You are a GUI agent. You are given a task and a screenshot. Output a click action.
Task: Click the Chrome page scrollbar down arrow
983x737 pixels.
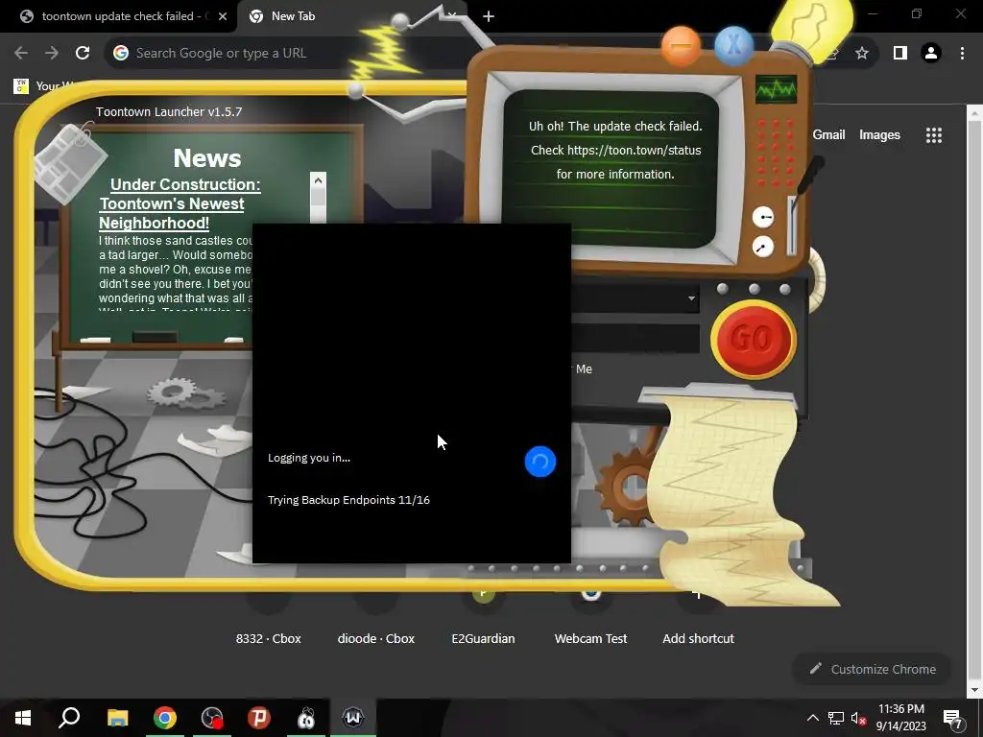pos(973,690)
